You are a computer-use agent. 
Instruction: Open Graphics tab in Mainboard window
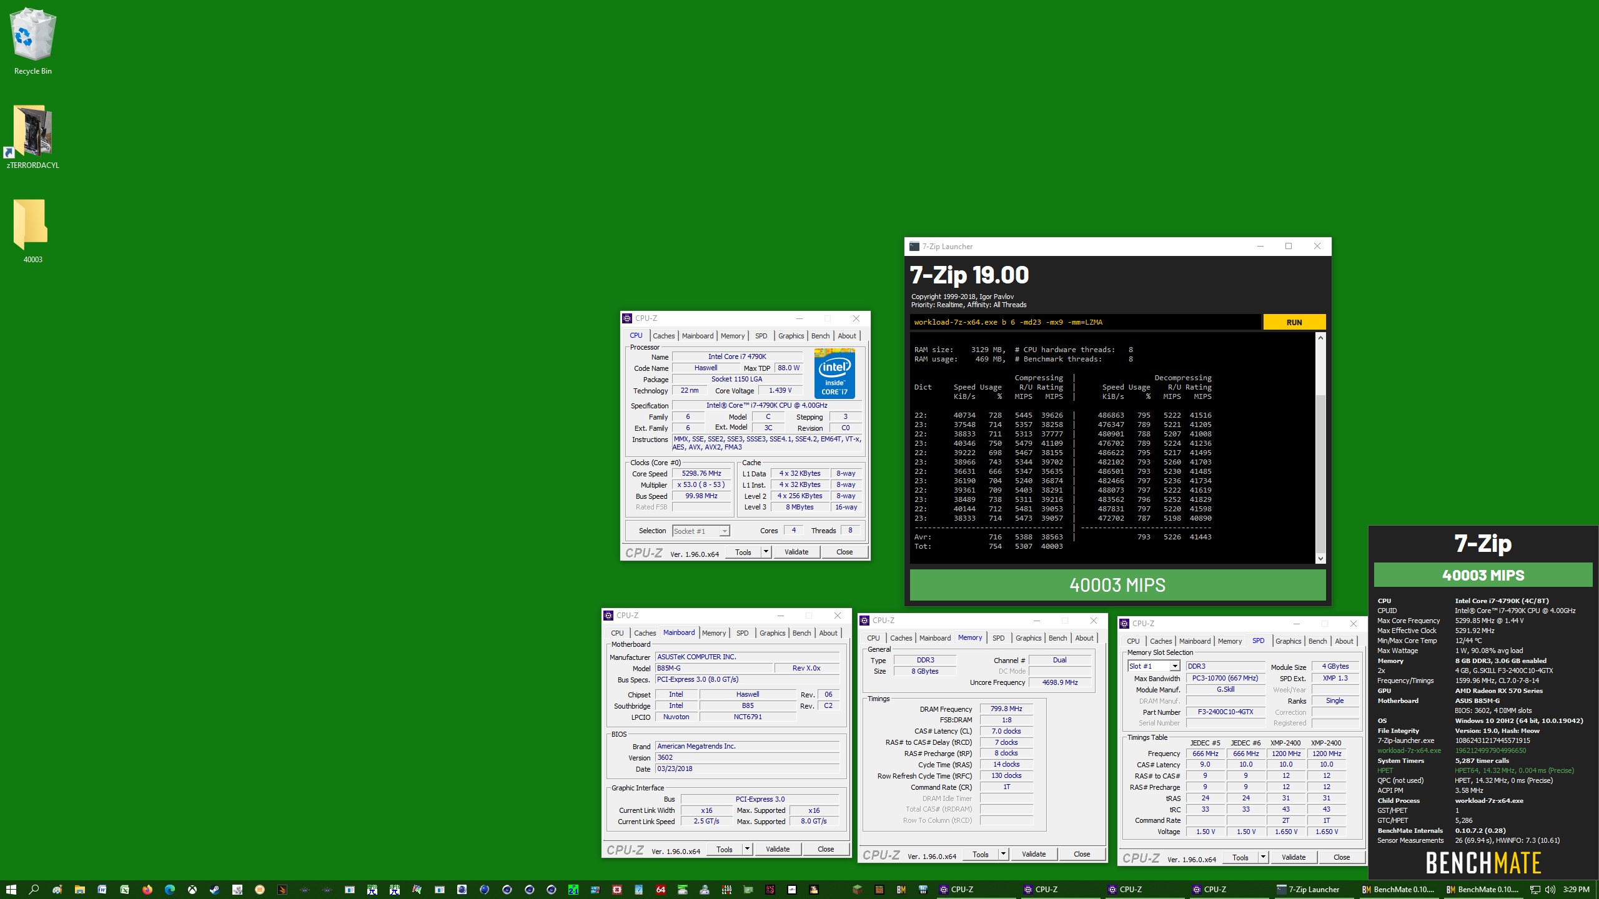[772, 633]
